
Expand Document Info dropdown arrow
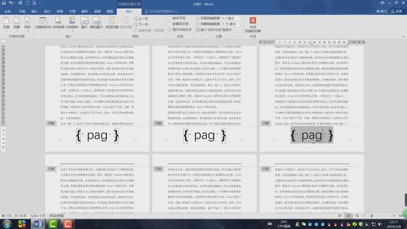[x=58, y=31]
